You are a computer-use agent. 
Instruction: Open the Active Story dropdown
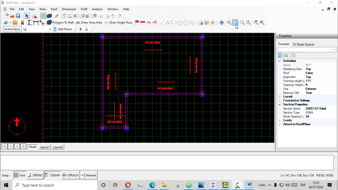(50, 29)
